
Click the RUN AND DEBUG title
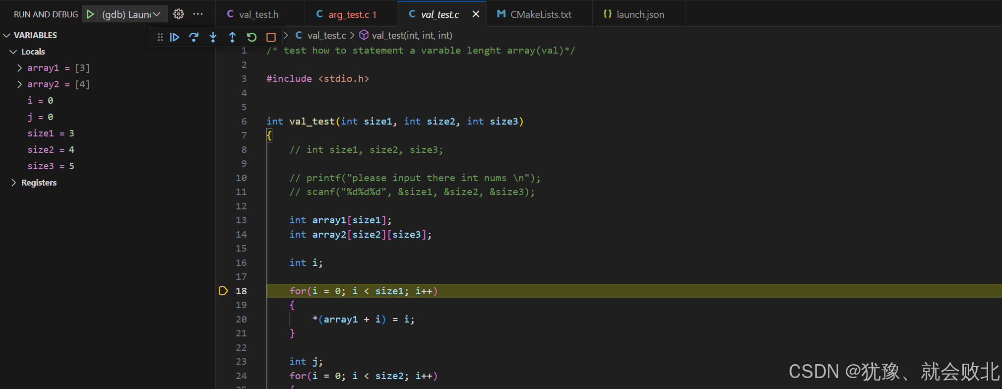pos(46,14)
